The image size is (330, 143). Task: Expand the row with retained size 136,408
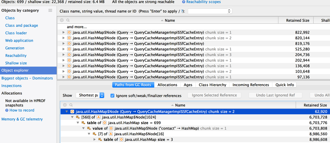pyautogui.click(x=64, y=66)
